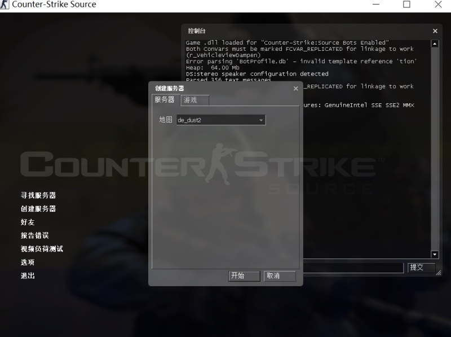This screenshot has height=337, width=451.
Task: Close the 创建服务器 dialog
Action: [295, 89]
